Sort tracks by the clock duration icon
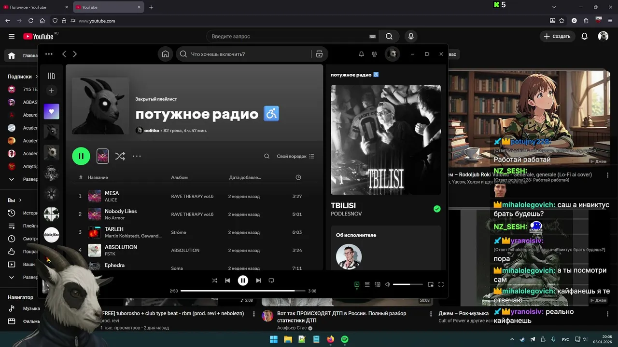 [x=298, y=177]
